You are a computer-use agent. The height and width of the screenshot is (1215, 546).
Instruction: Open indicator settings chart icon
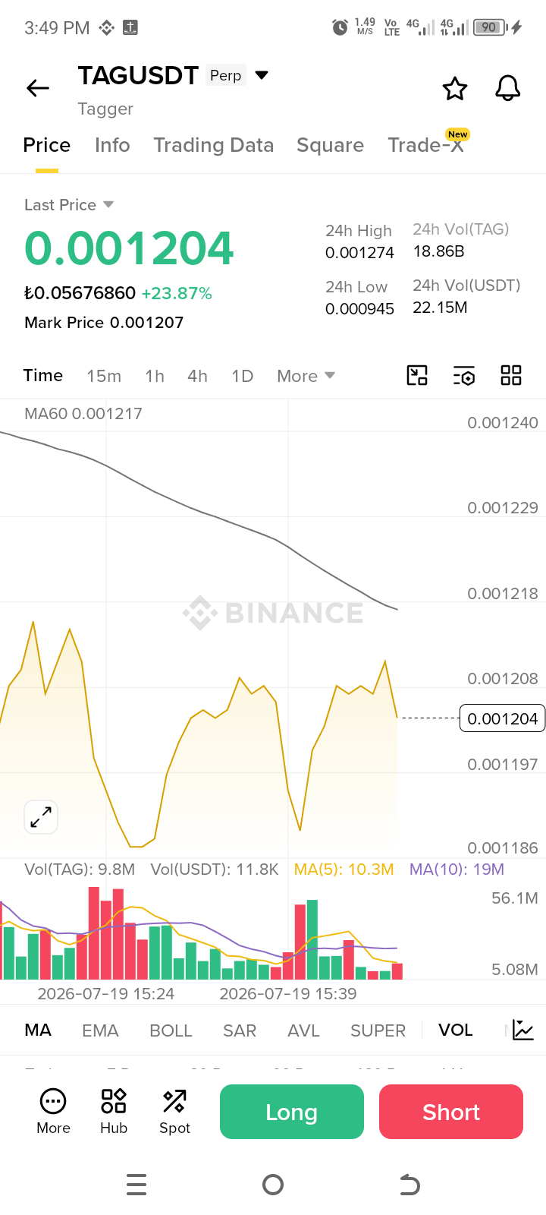pyautogui.click(x=523, y=1030)
